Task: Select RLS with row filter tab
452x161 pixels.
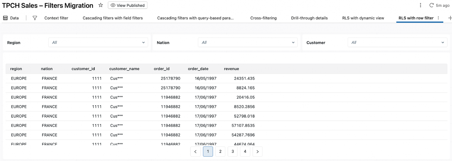Action: pos(416,18)
